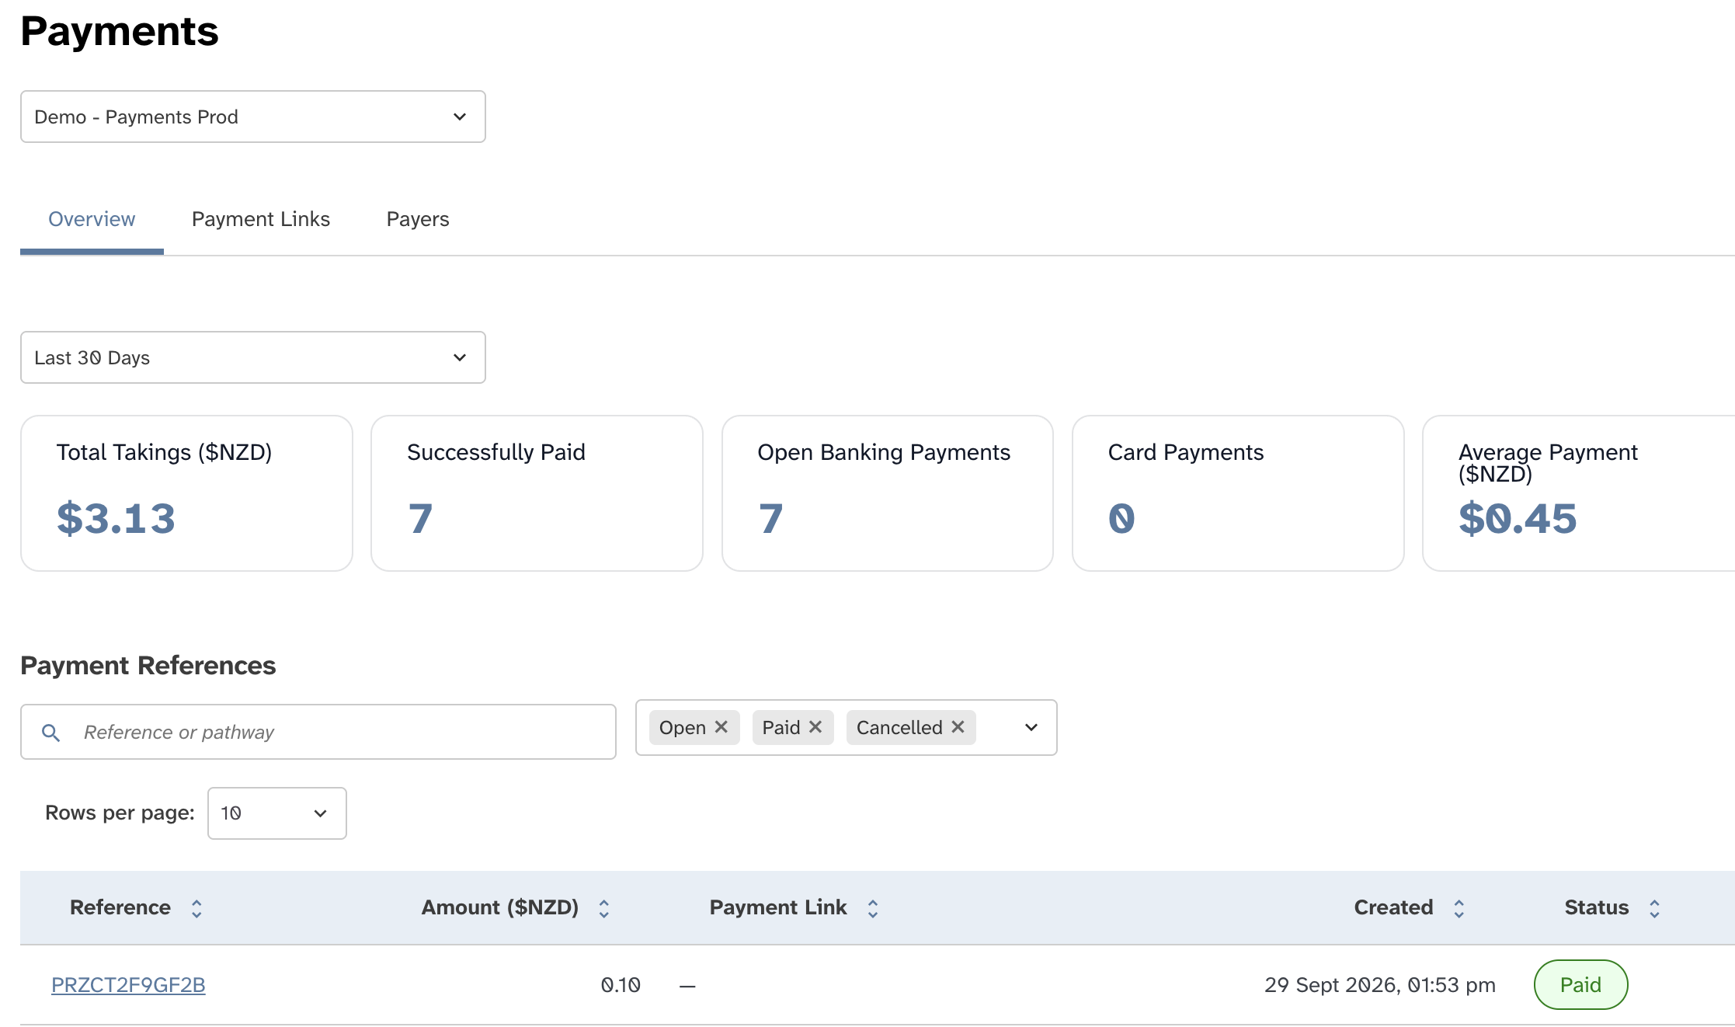Click the $0.45 average payment value

click(x=1518, y=518)
